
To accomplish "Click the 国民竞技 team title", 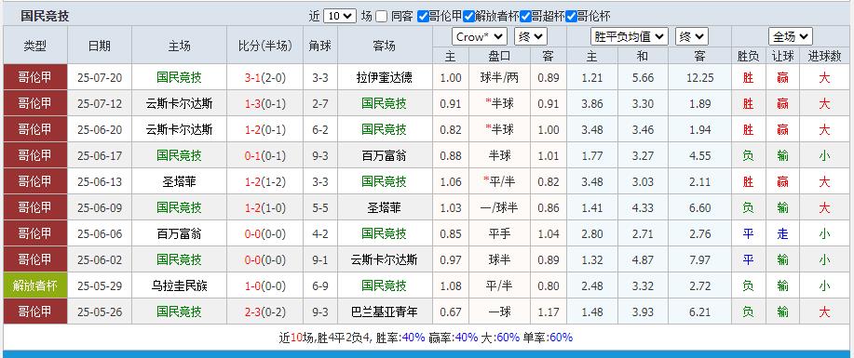I will click(x=46, y=17).
